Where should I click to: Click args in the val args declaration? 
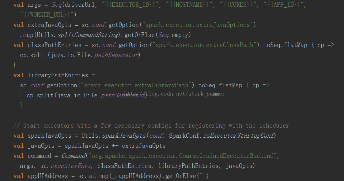(x=34, y=5)
